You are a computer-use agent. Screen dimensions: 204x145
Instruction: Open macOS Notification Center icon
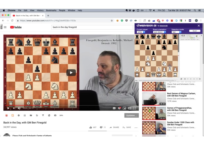click(199, 10)
